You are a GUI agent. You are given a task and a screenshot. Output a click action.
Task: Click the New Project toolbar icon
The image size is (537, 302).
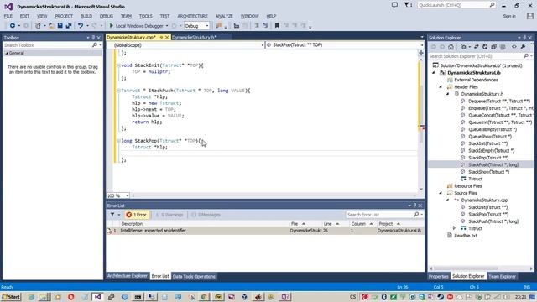tap(38, 26)
